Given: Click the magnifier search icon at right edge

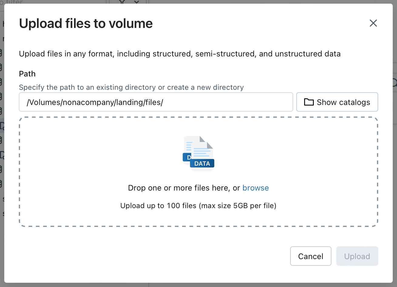Looking at the screenshot, I should point(394,83).
